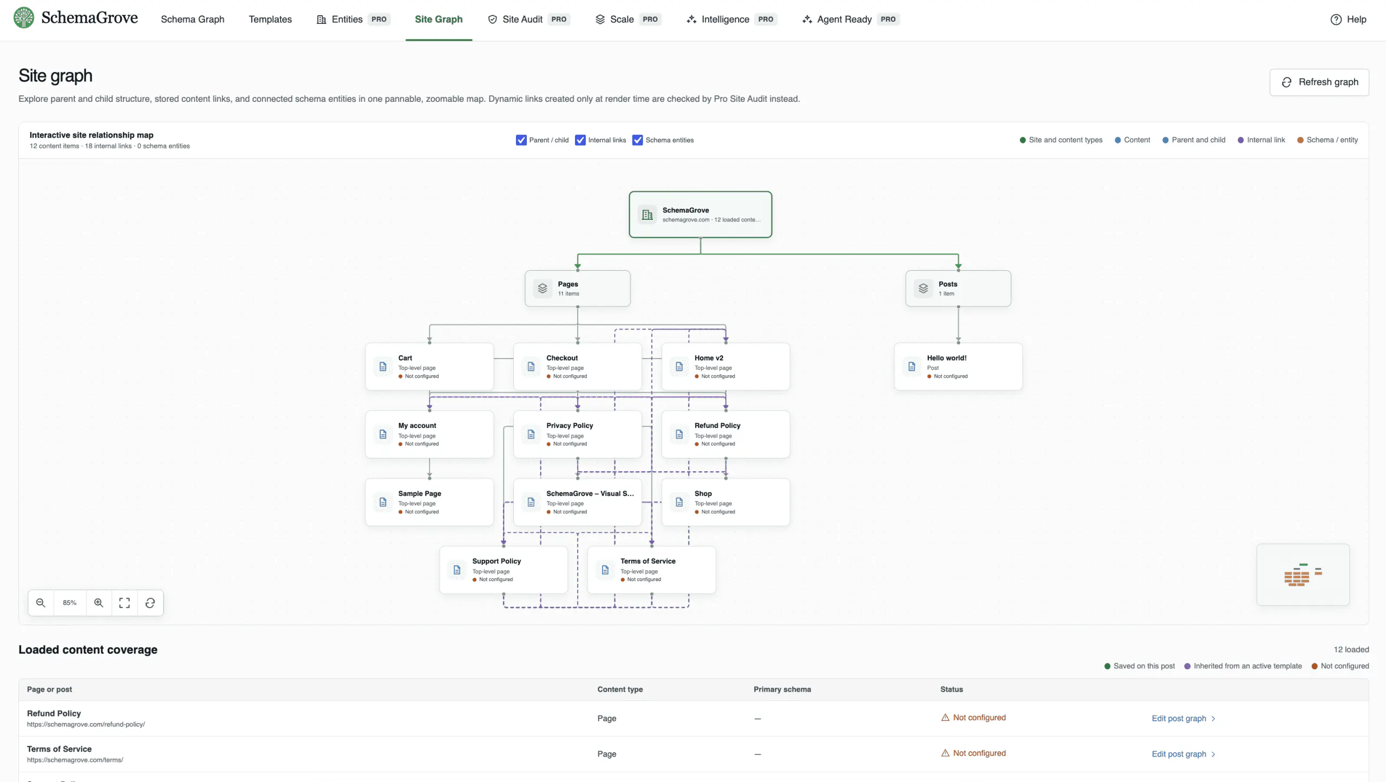Click the Intelligence sparkle icon
The image size is (1386, 782).
[691, 19]
